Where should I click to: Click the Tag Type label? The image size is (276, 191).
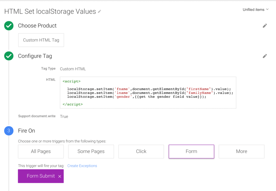49,69
